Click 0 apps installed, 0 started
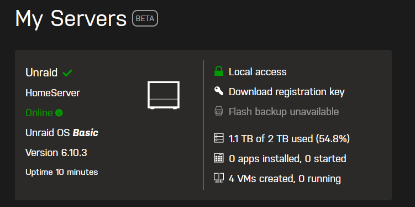 [x=287, y=159]
